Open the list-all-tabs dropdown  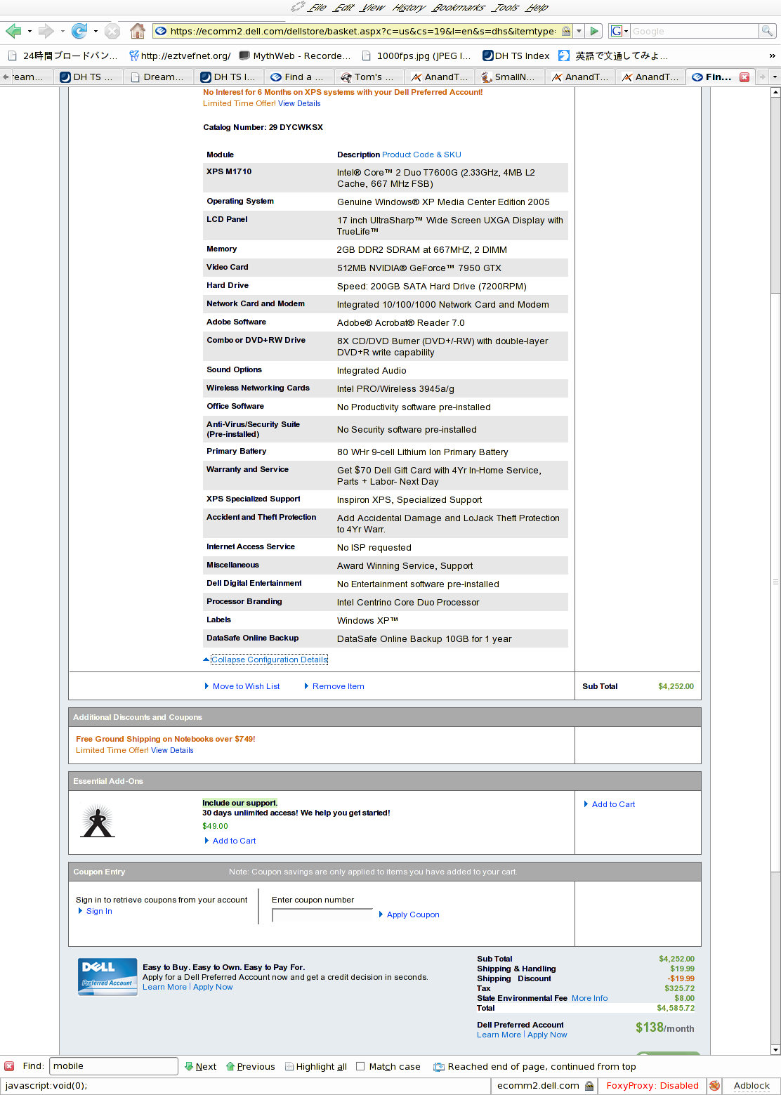coord(775,77)
